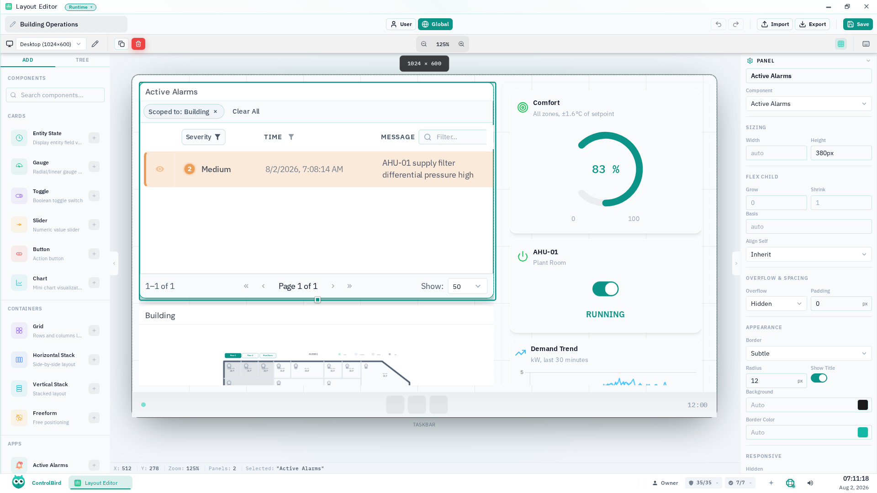Image resolution: width=877 pixels, height=493 pixels.
Task: Switch to the TREE tab
Action: pos(83,60)
